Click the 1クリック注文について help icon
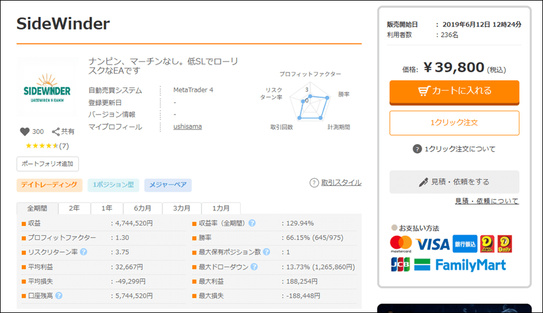This screenshot has width=543, height=313. (x=417, y=149)
